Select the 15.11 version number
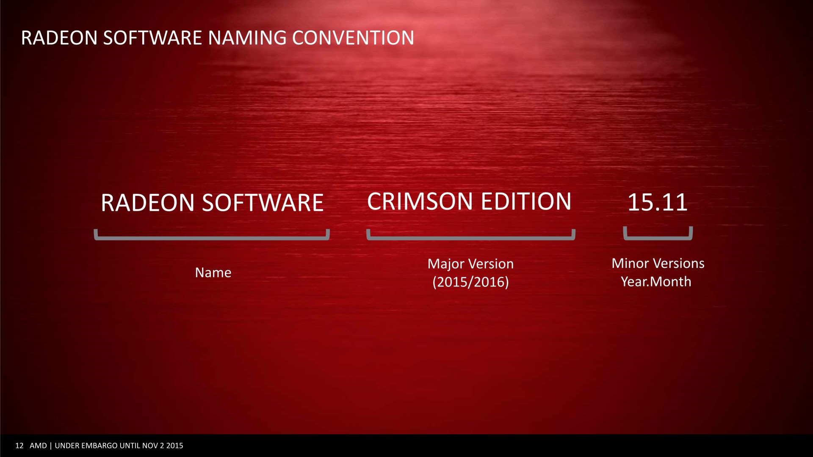Screen dimensions: 813x457 [x=657, y=202]
